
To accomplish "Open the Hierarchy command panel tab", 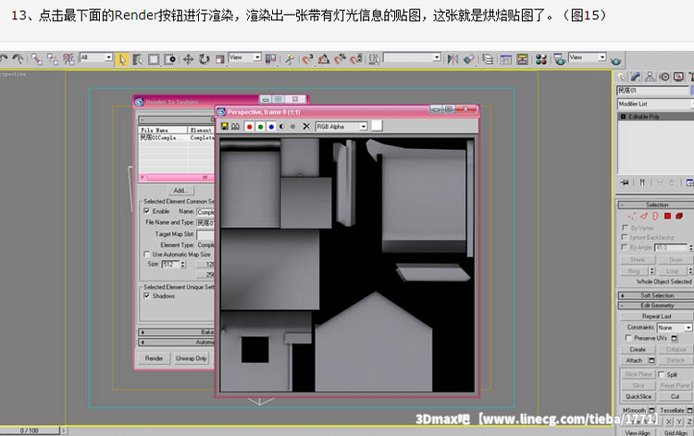I will click(x=650, y=77).
